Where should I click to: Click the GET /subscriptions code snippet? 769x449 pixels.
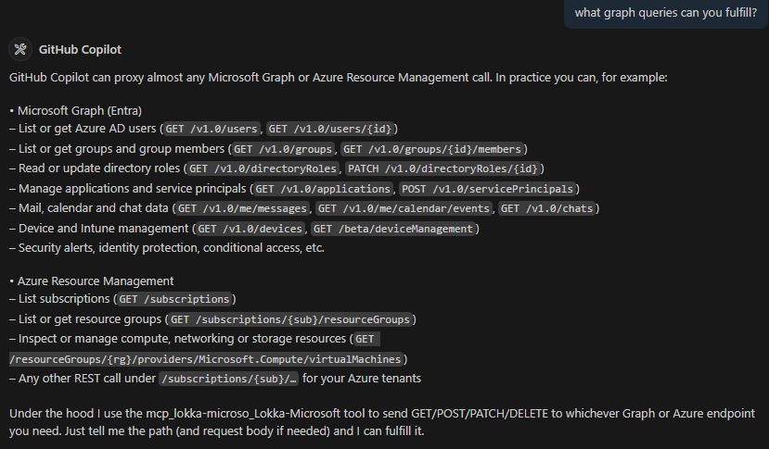173,299
